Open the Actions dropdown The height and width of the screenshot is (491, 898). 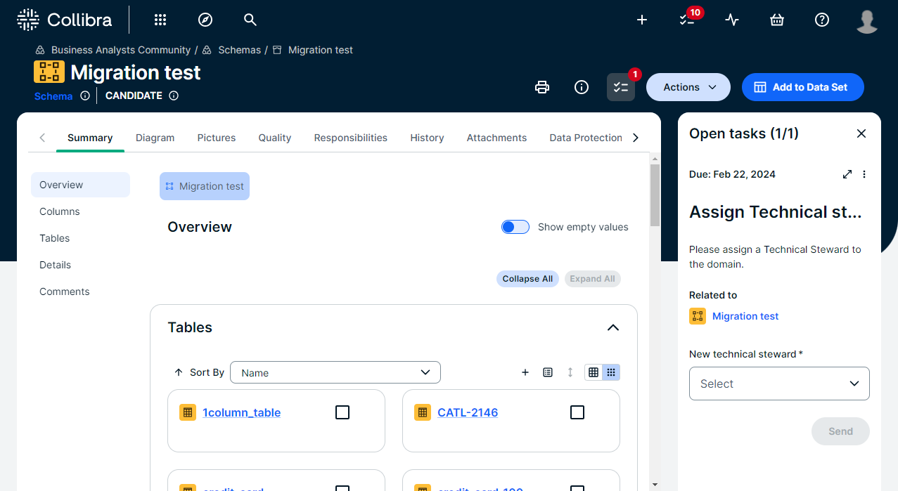(688, 87)
